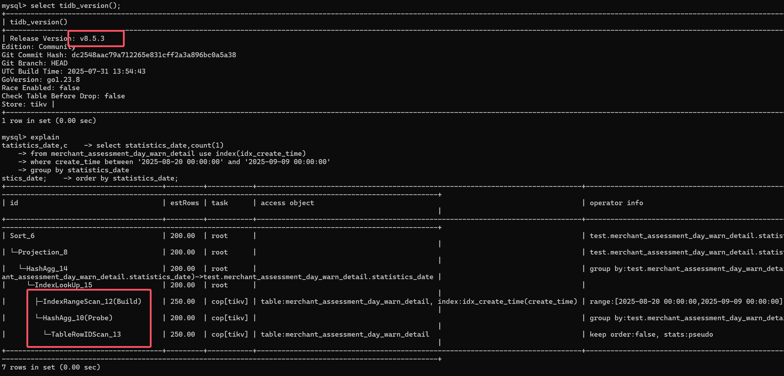Select the Projection_8 operator row
The image size is (784, 376).
(43, 252)
